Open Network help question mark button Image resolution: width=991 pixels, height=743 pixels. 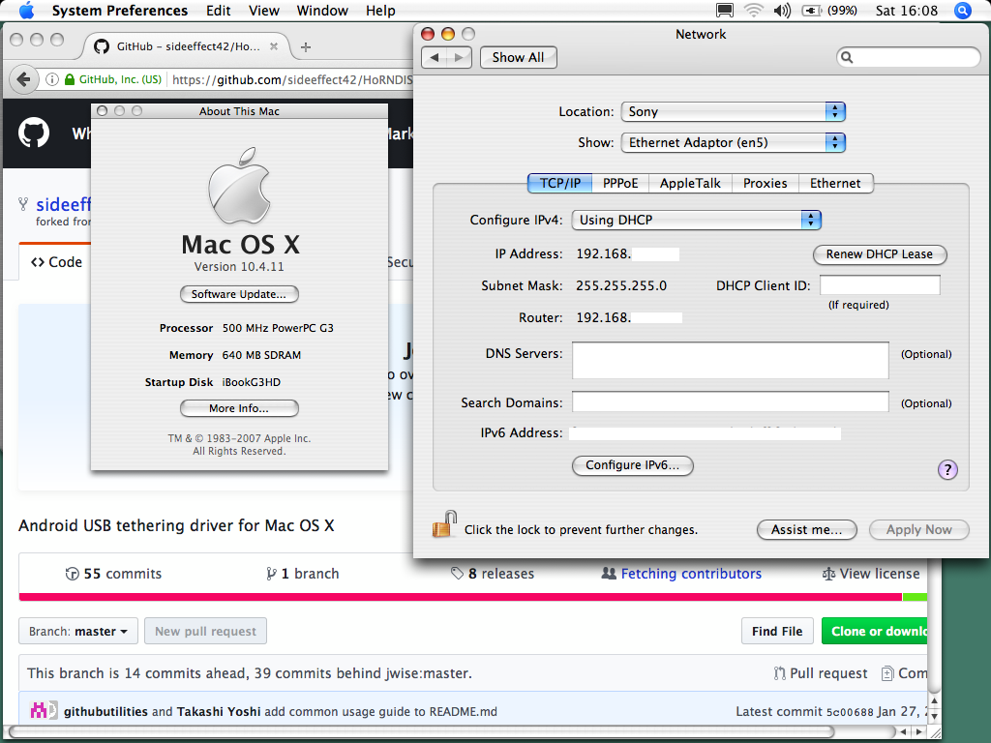[x=947, y=469]
